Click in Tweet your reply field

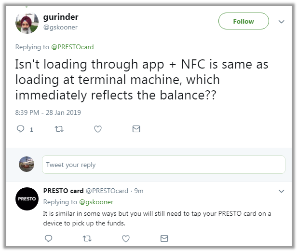click(163, 165)
